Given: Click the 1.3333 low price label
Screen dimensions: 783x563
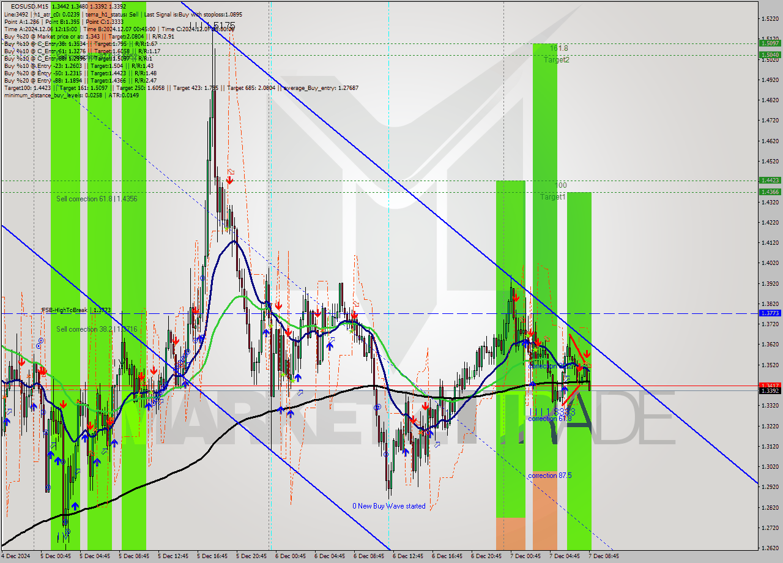Looking at the screenshot, I should pos(553,412).
